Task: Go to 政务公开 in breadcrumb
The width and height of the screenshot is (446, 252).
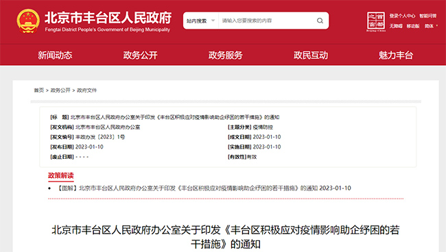Action: coord(60,90)
